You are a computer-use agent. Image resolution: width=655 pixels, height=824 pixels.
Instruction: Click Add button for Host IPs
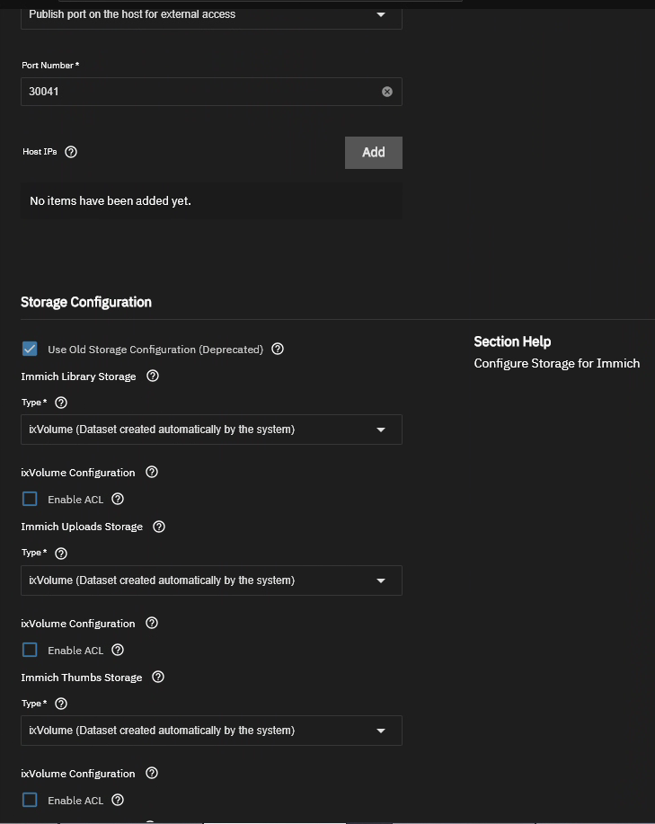(x=373, y=153)
